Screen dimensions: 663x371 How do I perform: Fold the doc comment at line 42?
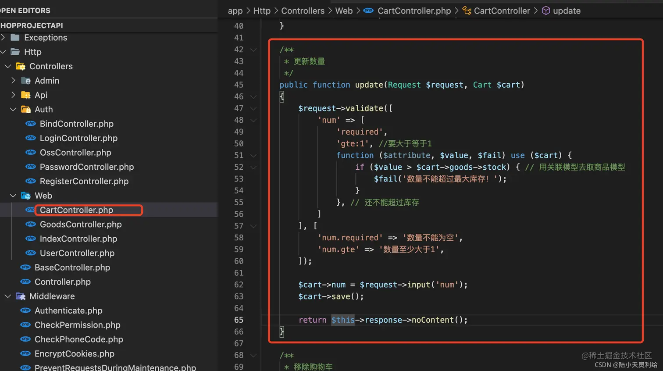click(x=253, y=50)
